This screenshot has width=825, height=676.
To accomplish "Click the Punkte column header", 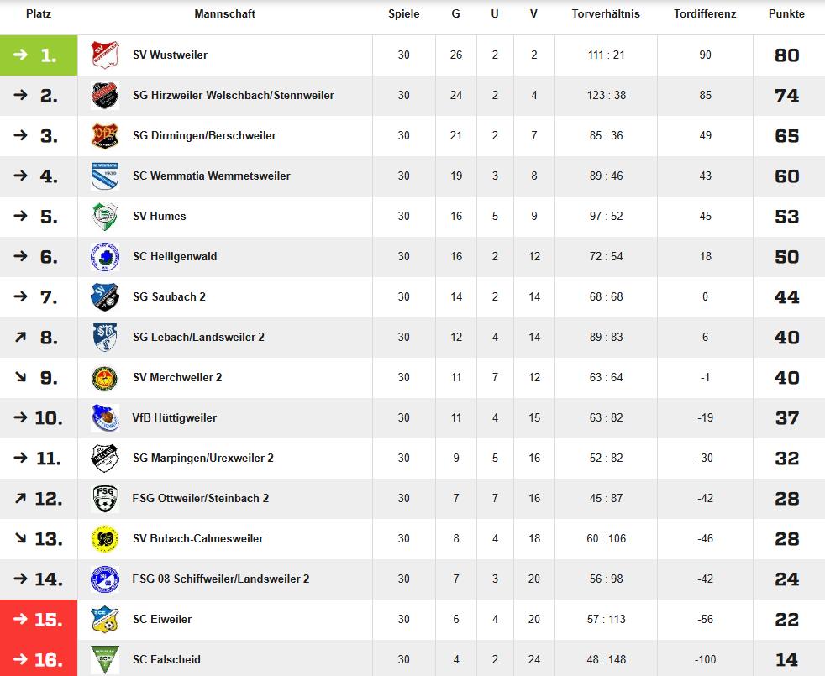I will 786,14.
